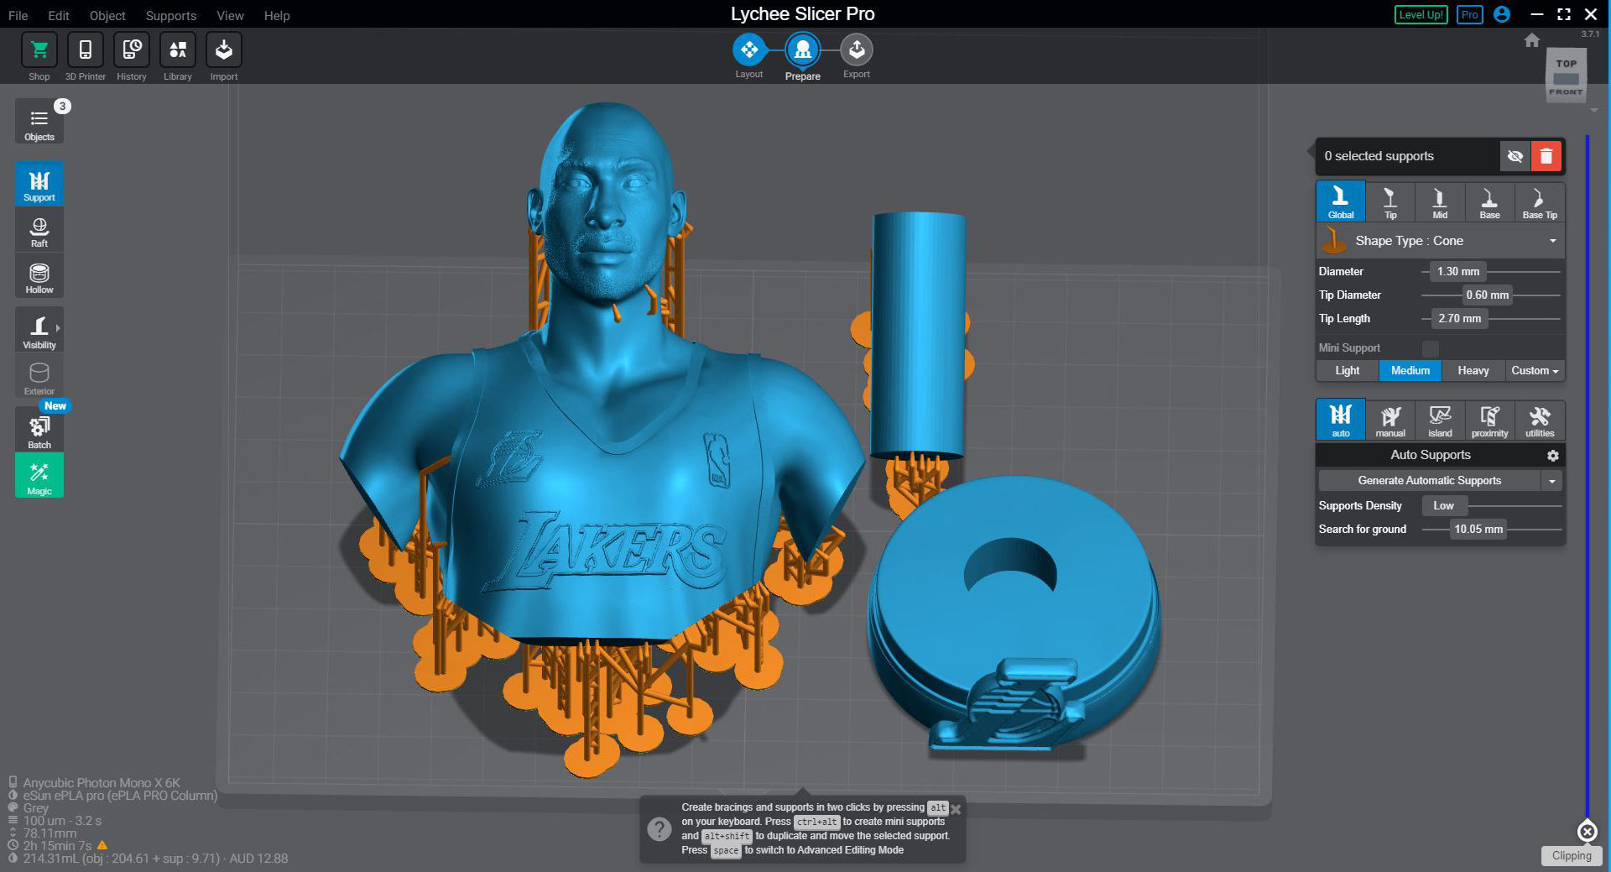Screen dimensions: 1611x872
Task: Open the user account icon
Action: click(1502, 14)
